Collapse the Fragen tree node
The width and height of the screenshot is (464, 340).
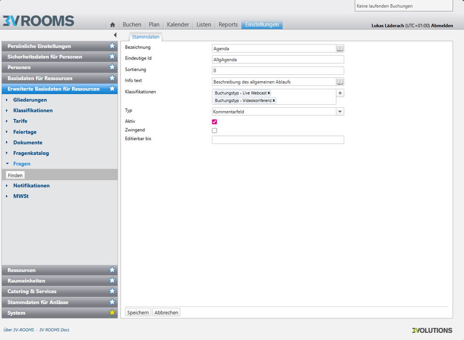coord(7,164)
